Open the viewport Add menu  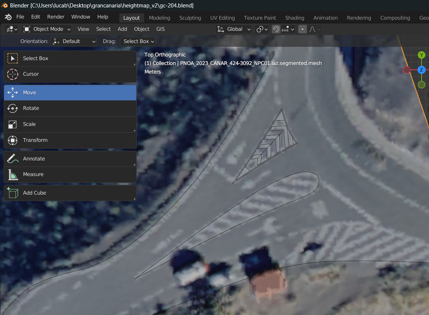pos(122,29)
